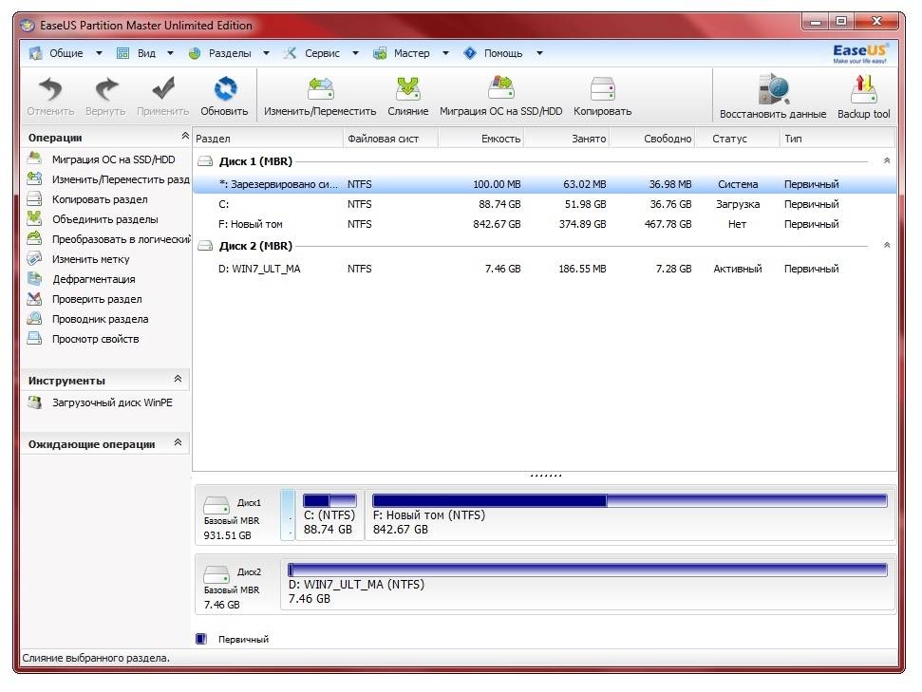Sort by Емкость column header
The width and height of the screenshot is (922, 692).
[481, 139]
